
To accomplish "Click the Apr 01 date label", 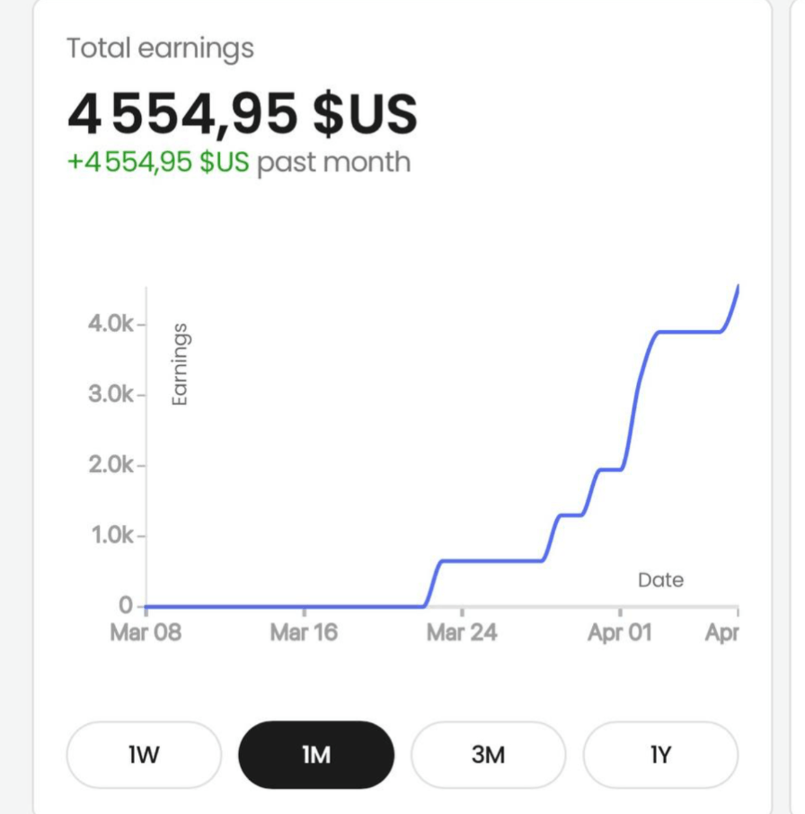I will tap(620, 632).
